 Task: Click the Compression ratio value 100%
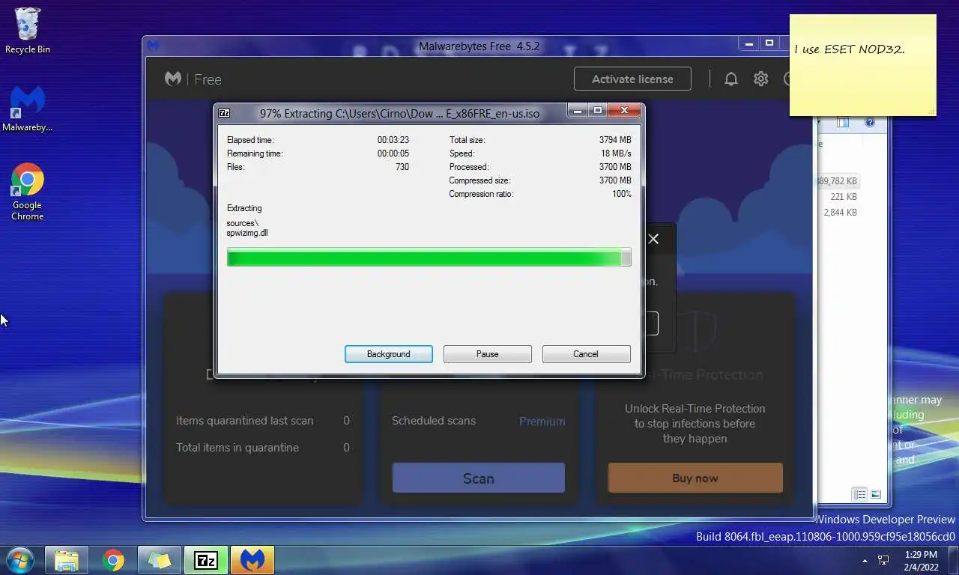[622, 194]
